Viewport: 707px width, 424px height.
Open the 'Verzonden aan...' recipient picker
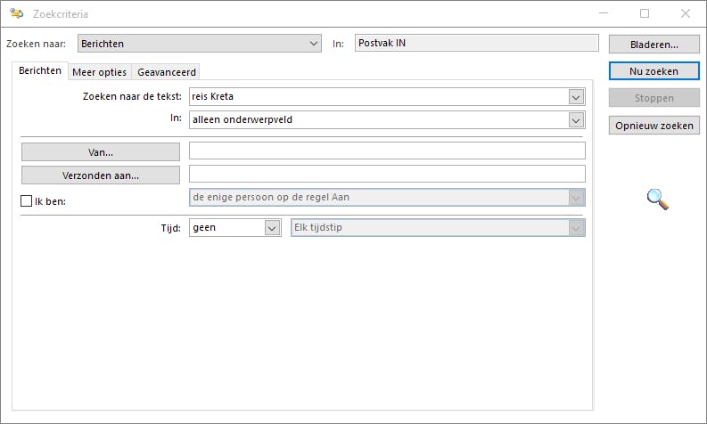point(101,175)
